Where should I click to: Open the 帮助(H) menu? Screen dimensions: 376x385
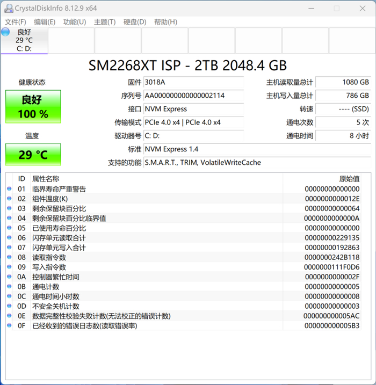(x=166, y=22)
